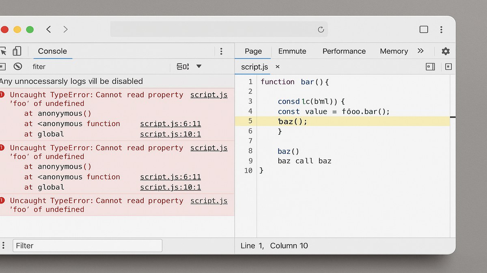Expand hidden panels with the chevron arrows
Screen dimensions: 487x273
pyautogui.click(x=421, y=51)
